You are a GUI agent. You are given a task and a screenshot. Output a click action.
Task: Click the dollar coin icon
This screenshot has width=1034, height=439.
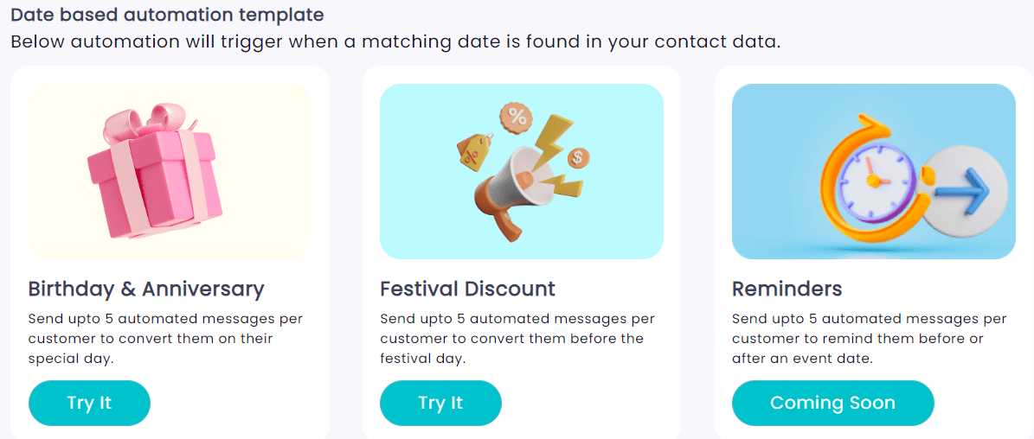578,157
